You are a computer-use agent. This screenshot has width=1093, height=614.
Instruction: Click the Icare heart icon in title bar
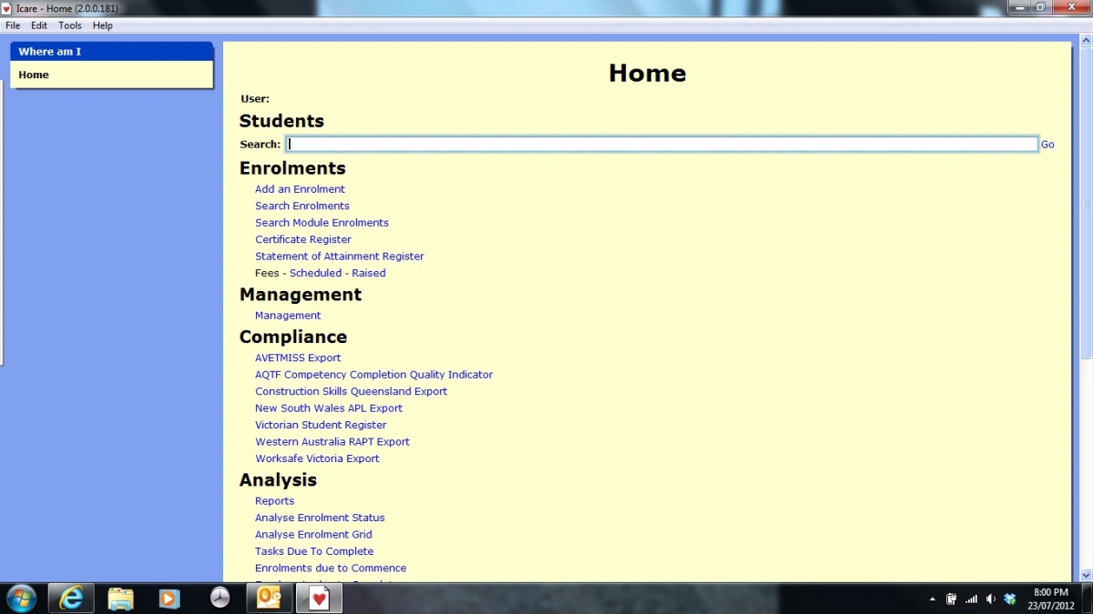[7, 8]
